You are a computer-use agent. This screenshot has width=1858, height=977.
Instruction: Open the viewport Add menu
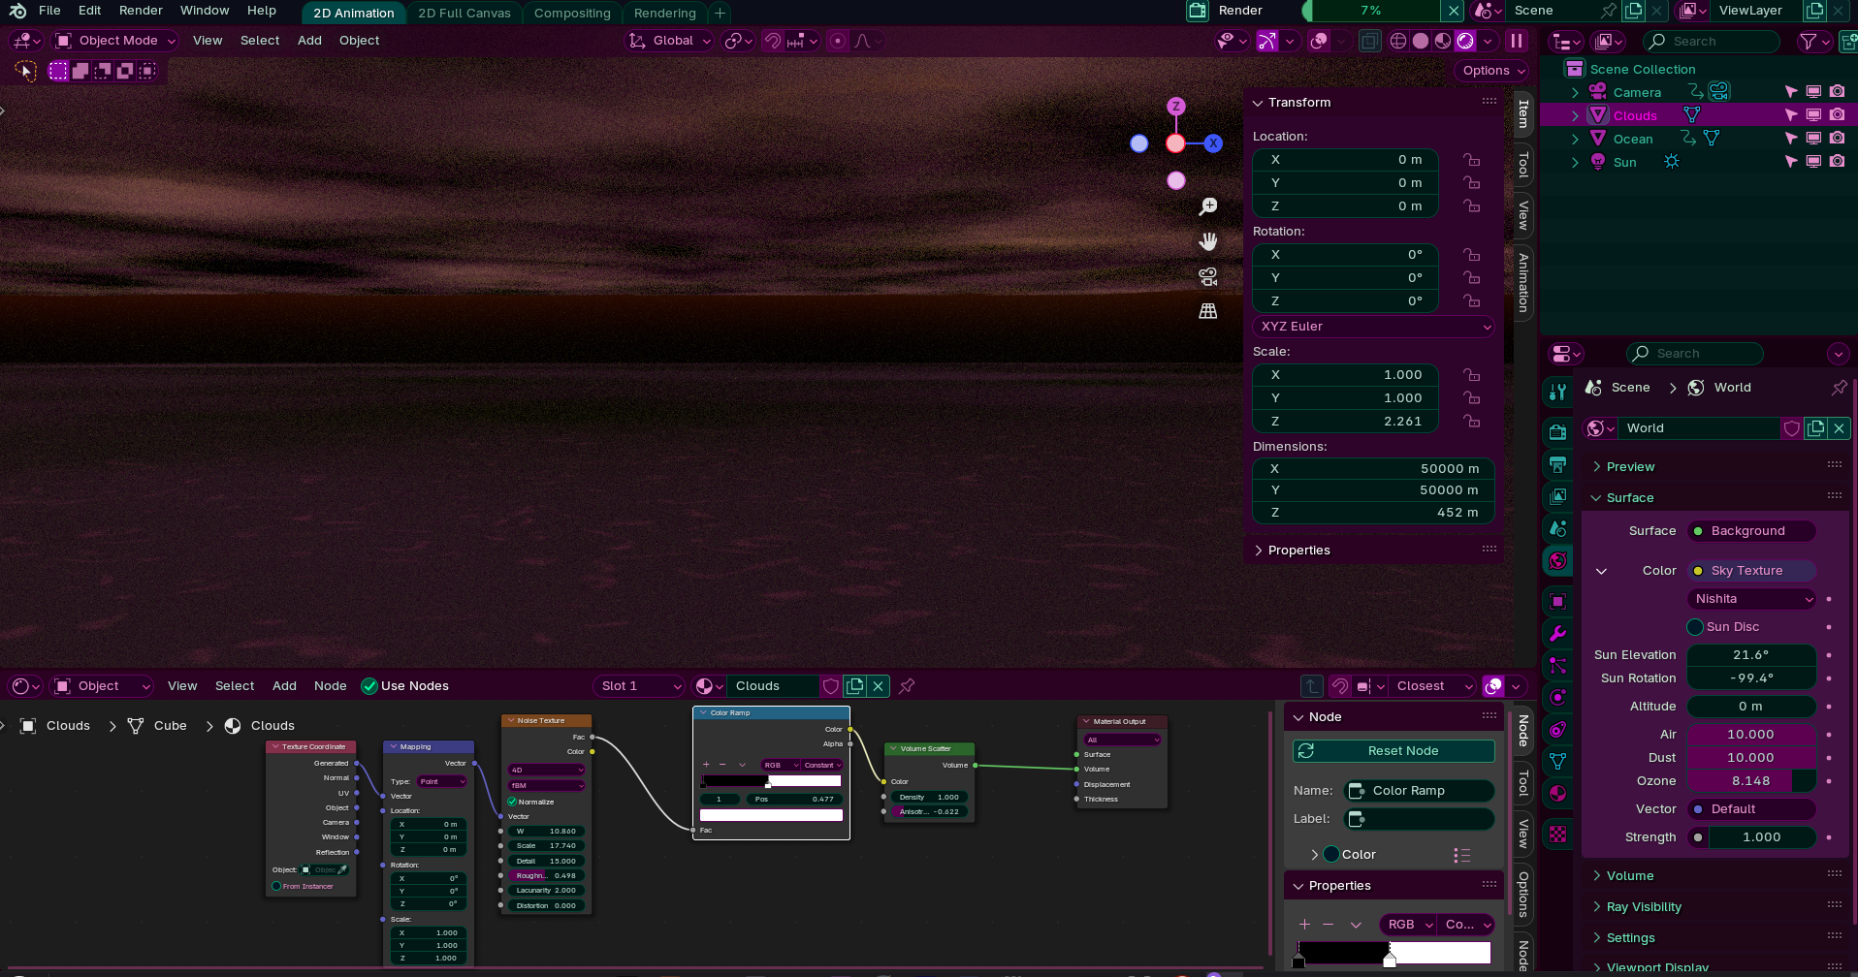pos(309,41)
